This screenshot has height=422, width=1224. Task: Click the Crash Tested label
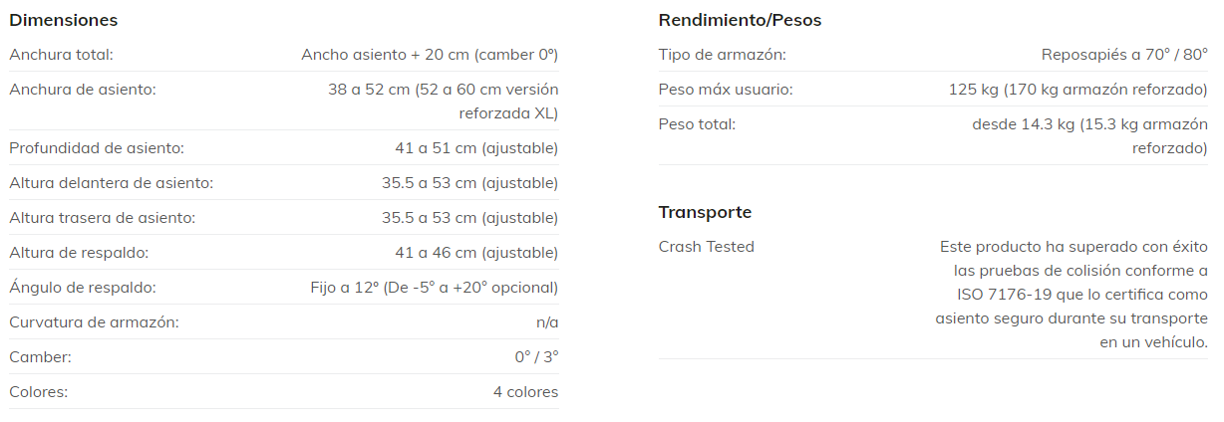(707, 247)
